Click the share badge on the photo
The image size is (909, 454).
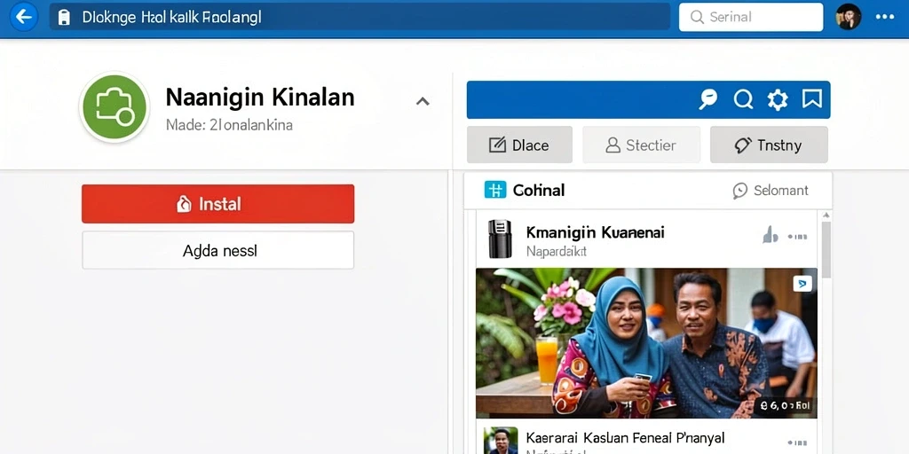tap(802, 284)
